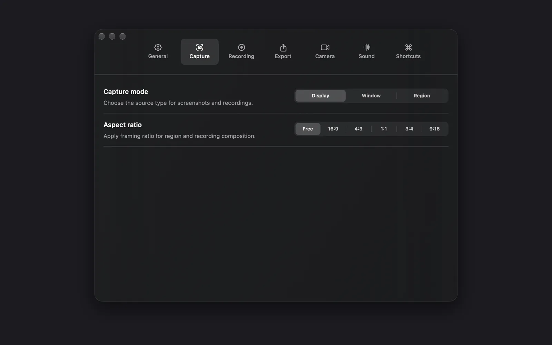The image size is (552, 345).
Task: Set capture mode to Display
Action: pos(321,96)
